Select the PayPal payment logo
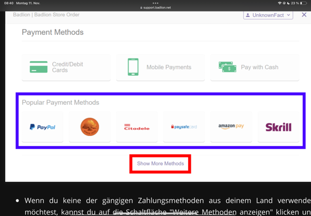 [43, 127]
